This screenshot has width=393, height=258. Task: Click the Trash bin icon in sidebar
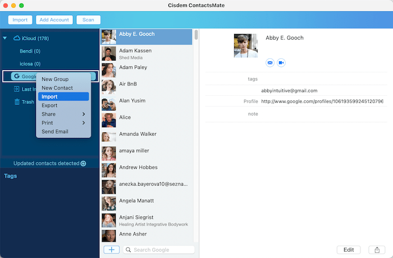pyautogui.click(x=17, y=102)
